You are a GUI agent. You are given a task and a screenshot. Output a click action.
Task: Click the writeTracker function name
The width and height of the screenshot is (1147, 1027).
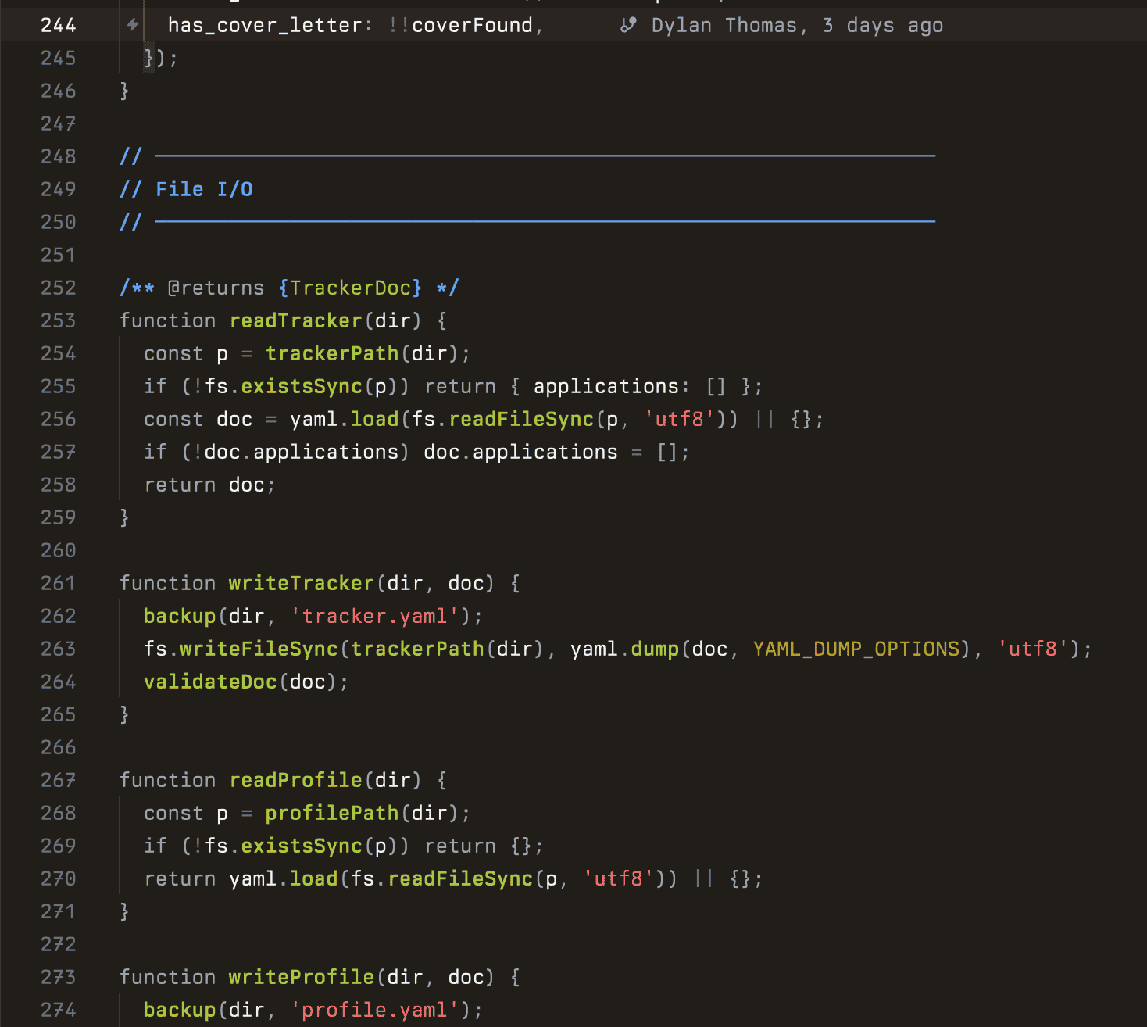click(301, 583)
